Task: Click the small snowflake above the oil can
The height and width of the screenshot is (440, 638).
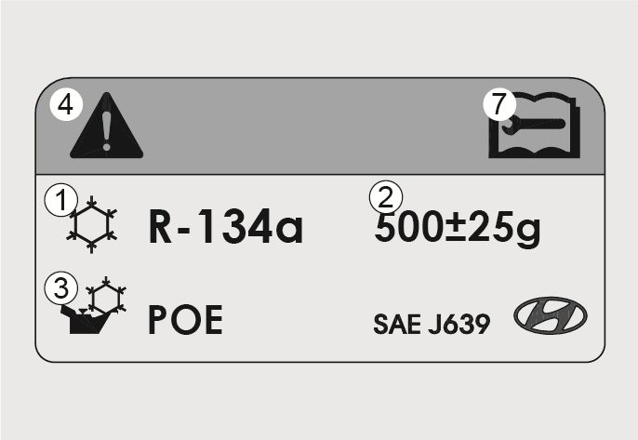Action: [106, 296]
